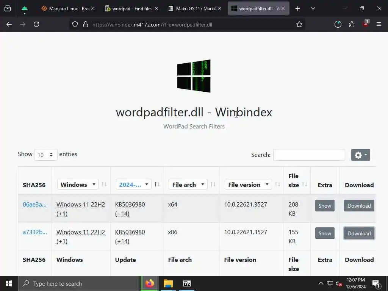This screenshot has height=291, width=388.
Task: Open the extensions puzzle icon
Action: (x=352, y=25)
